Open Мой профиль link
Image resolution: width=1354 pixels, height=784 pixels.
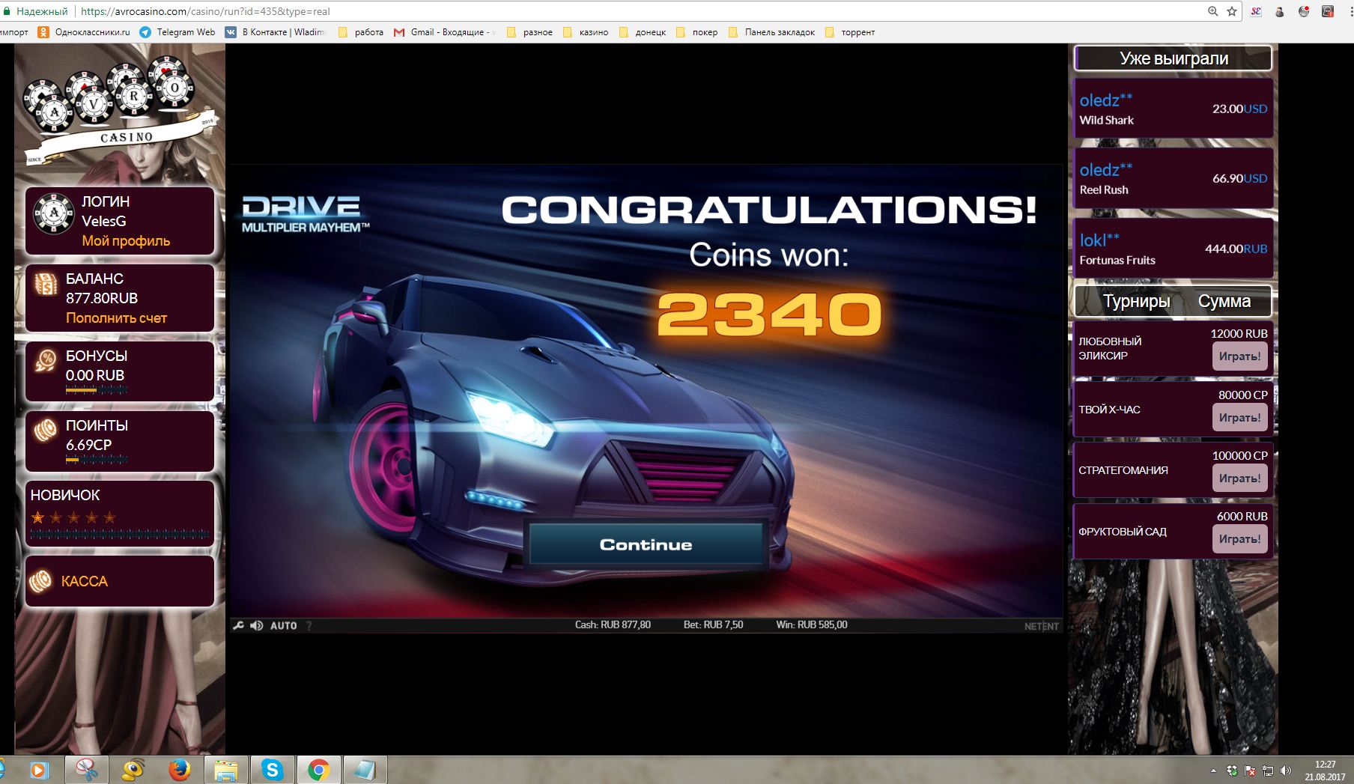pyautogui.click(x=126, y=241)
